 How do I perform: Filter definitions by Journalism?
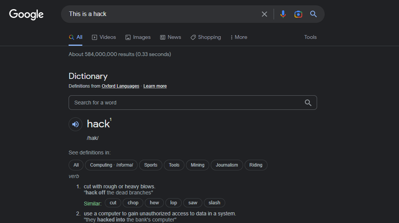pyautogui.click(x=227, y=165)
